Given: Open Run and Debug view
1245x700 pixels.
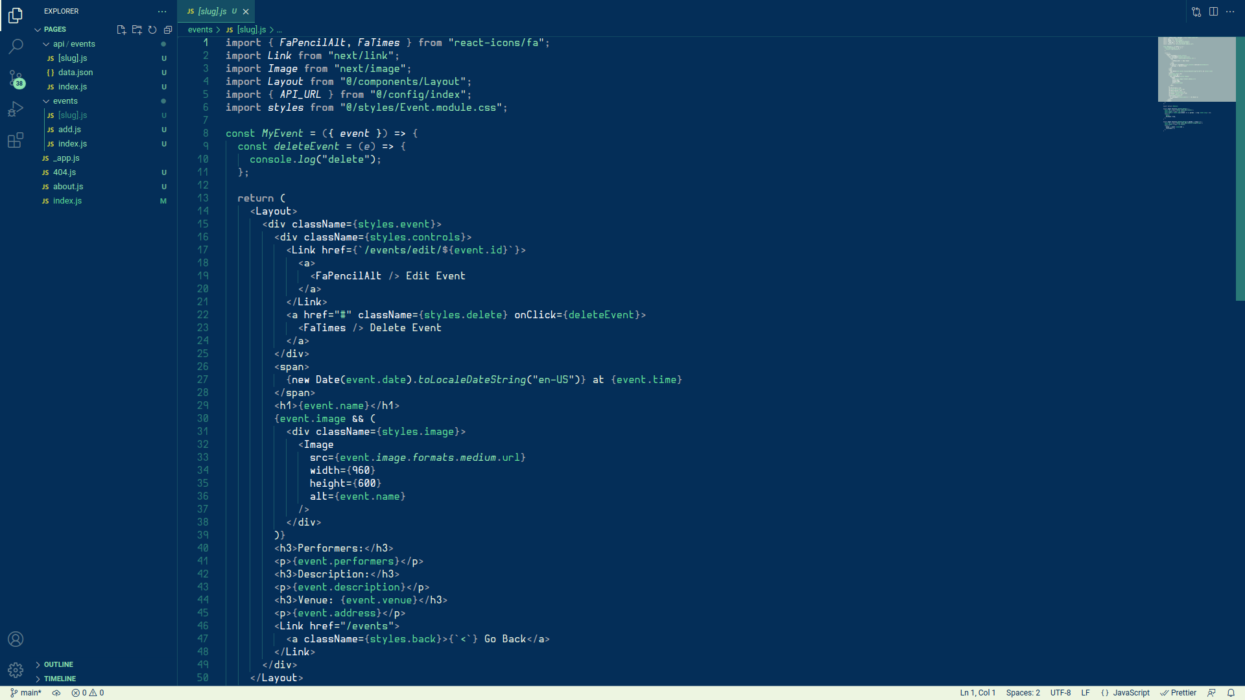Looking at the screenshot, I should tap(16, 109).
